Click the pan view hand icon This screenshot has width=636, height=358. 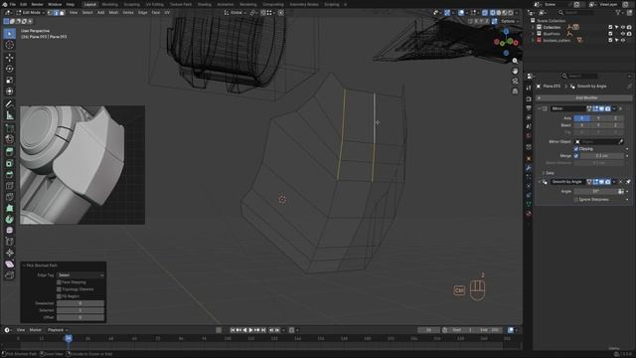[515, 71]
